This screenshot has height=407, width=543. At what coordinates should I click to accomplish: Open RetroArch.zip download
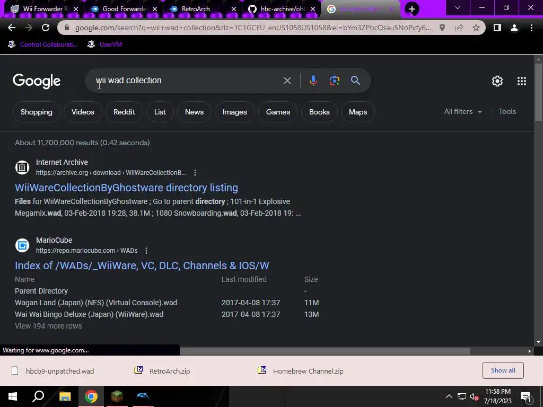[x=162, y=371]
